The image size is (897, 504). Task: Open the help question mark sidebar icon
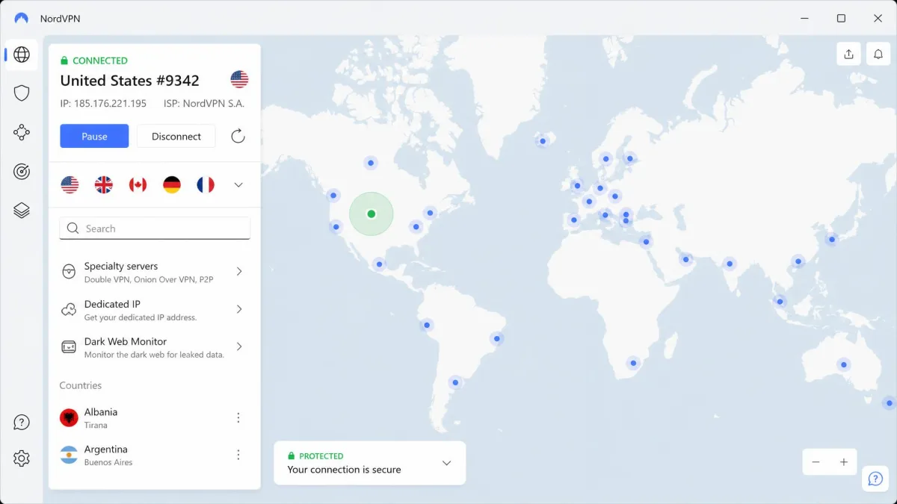[22, 423]
